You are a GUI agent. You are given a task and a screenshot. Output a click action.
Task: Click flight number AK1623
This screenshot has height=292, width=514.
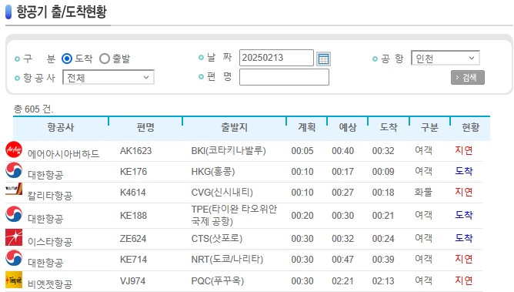click(135, 151)
